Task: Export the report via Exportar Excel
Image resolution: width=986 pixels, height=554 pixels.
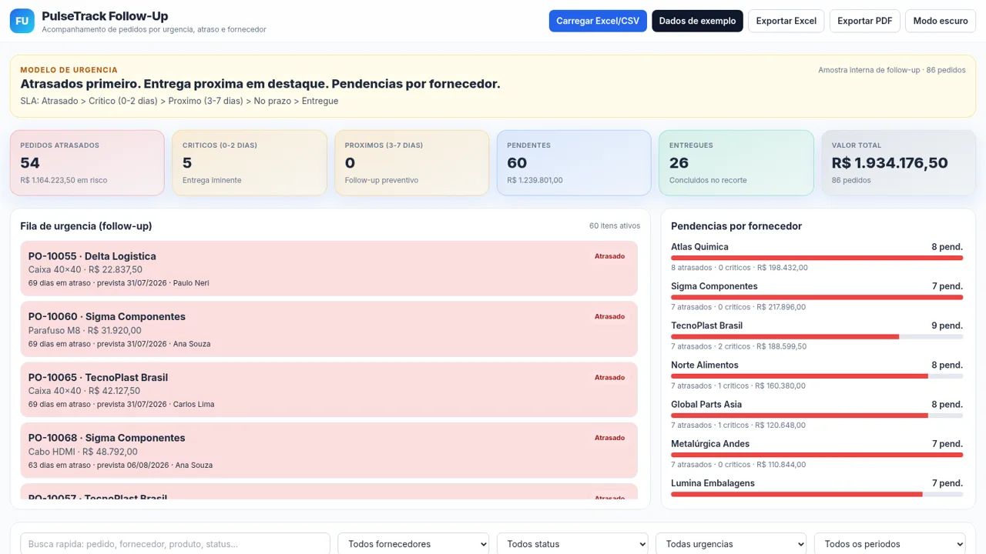Action: 786,21
